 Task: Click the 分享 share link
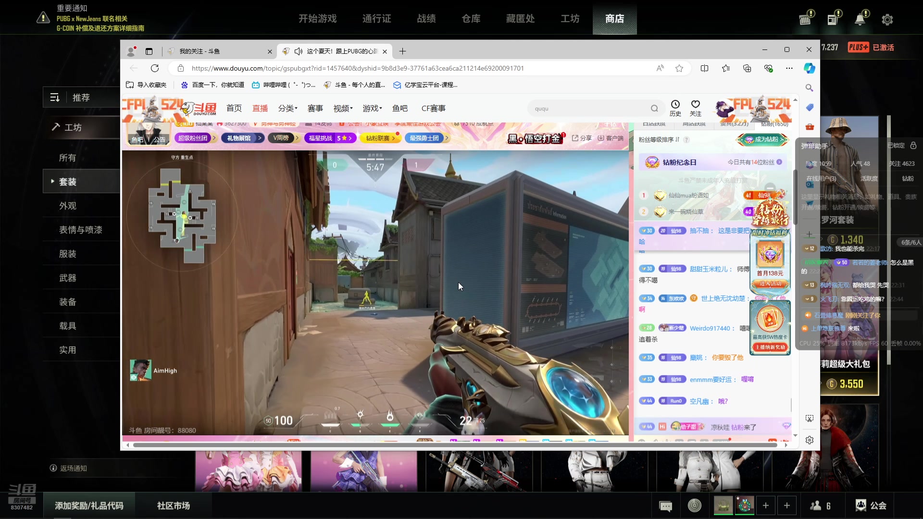[582, 138]
